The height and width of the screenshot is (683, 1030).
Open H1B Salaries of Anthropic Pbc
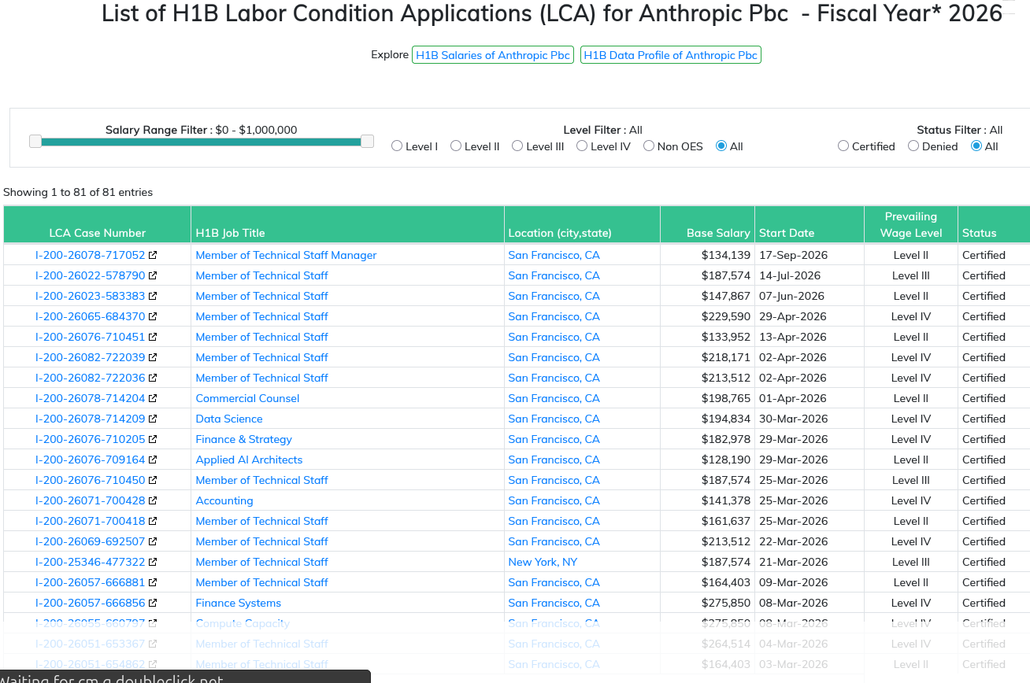(493, 55)
